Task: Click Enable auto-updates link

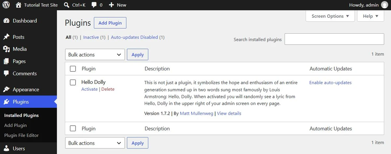Action: pyautogui.click(x=330, y=83)
